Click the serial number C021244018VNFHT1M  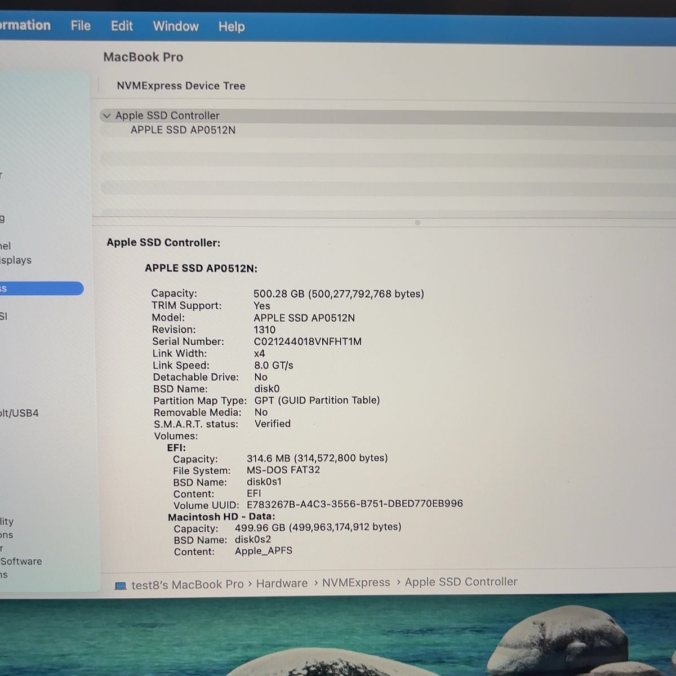308,341
